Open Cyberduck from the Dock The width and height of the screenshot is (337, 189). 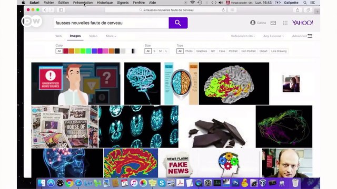pos(244,183)
